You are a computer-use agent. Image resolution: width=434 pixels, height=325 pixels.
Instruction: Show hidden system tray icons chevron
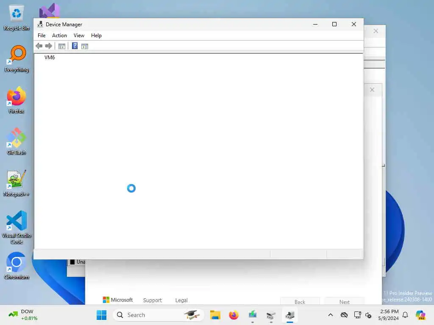point(331,315)
